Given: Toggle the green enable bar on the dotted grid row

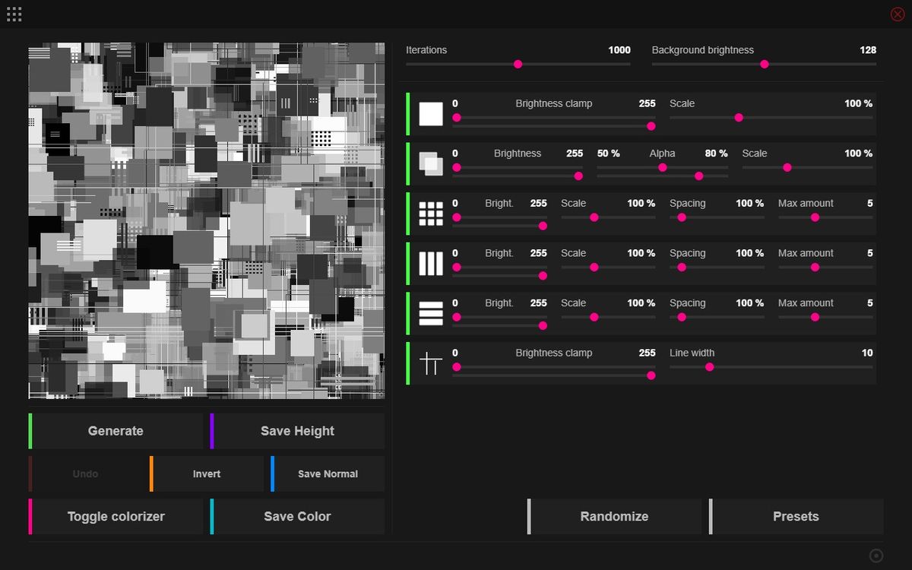Looking at the screenshot, I should (410, 214).
